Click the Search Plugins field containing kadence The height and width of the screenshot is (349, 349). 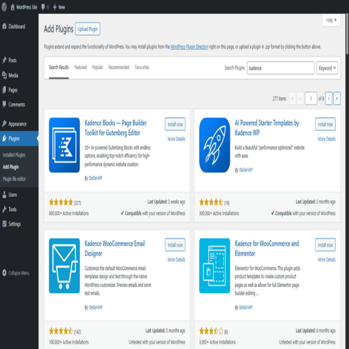click(x=281, y=68)
